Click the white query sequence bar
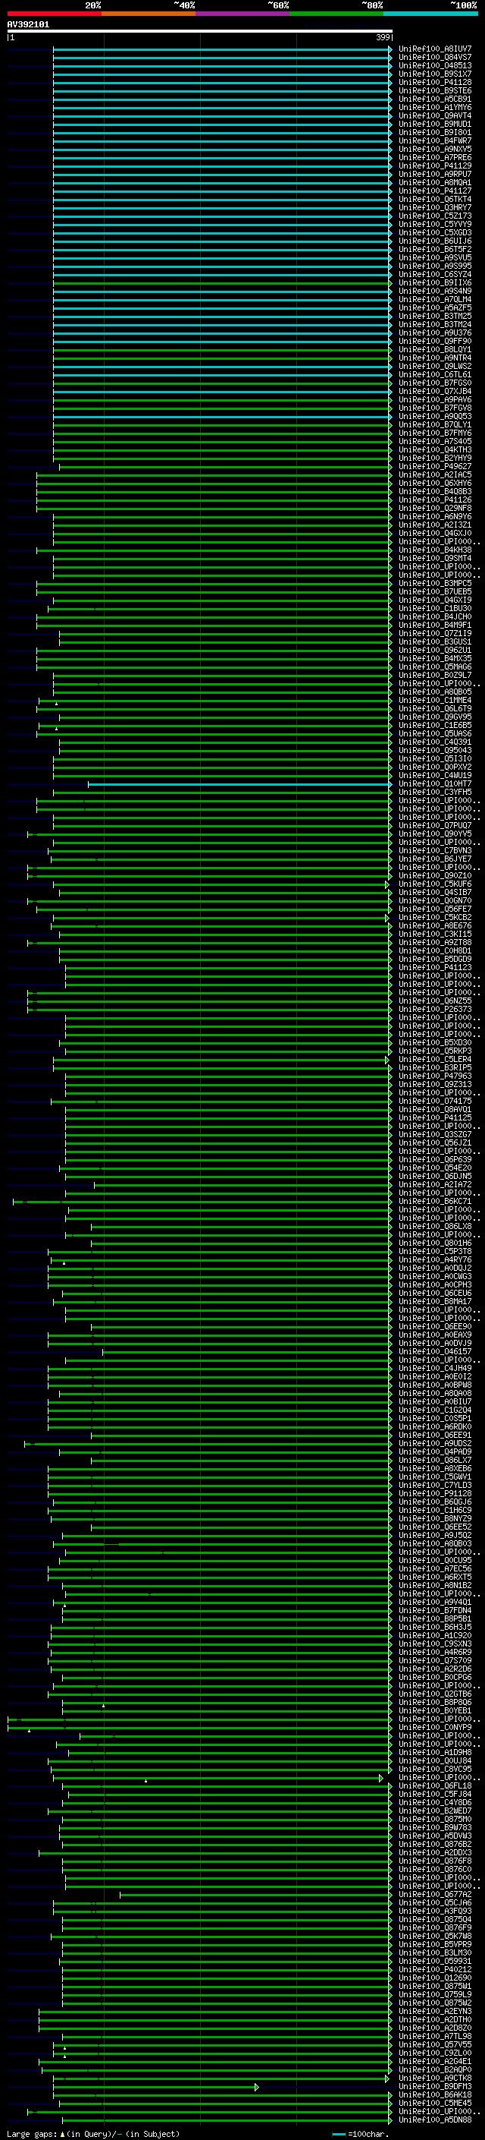Screen dimensions: 485x2140 199,32
